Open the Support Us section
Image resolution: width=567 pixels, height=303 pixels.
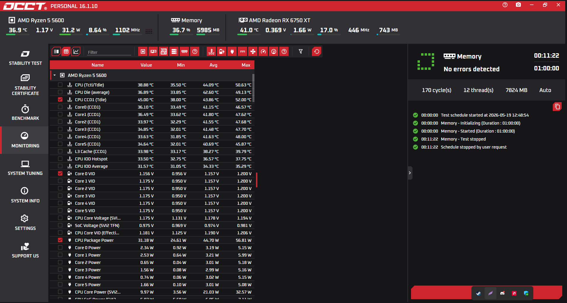[25, 250]
